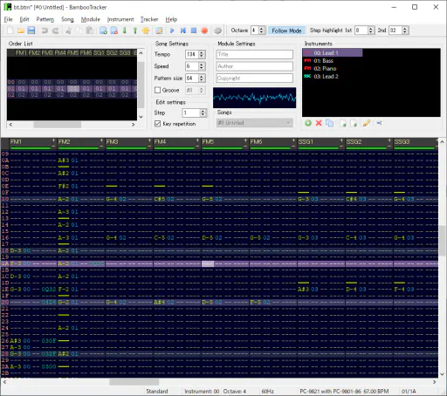The image size is (447, 396).
Task: Insert a new order with plus page icon
Action: tap(103, 31)
